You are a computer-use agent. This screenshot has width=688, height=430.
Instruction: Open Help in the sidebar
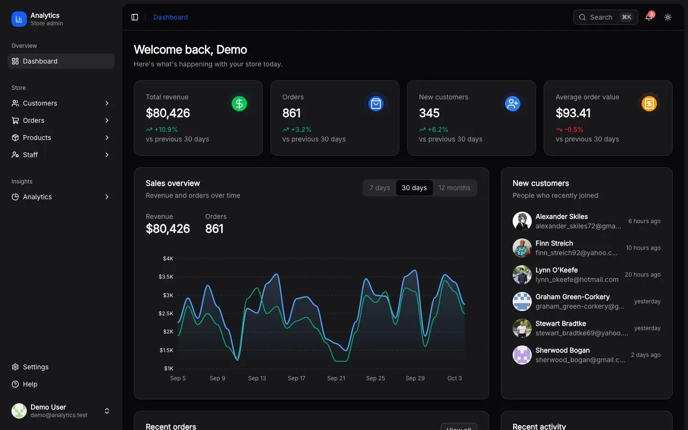[61, 384]
